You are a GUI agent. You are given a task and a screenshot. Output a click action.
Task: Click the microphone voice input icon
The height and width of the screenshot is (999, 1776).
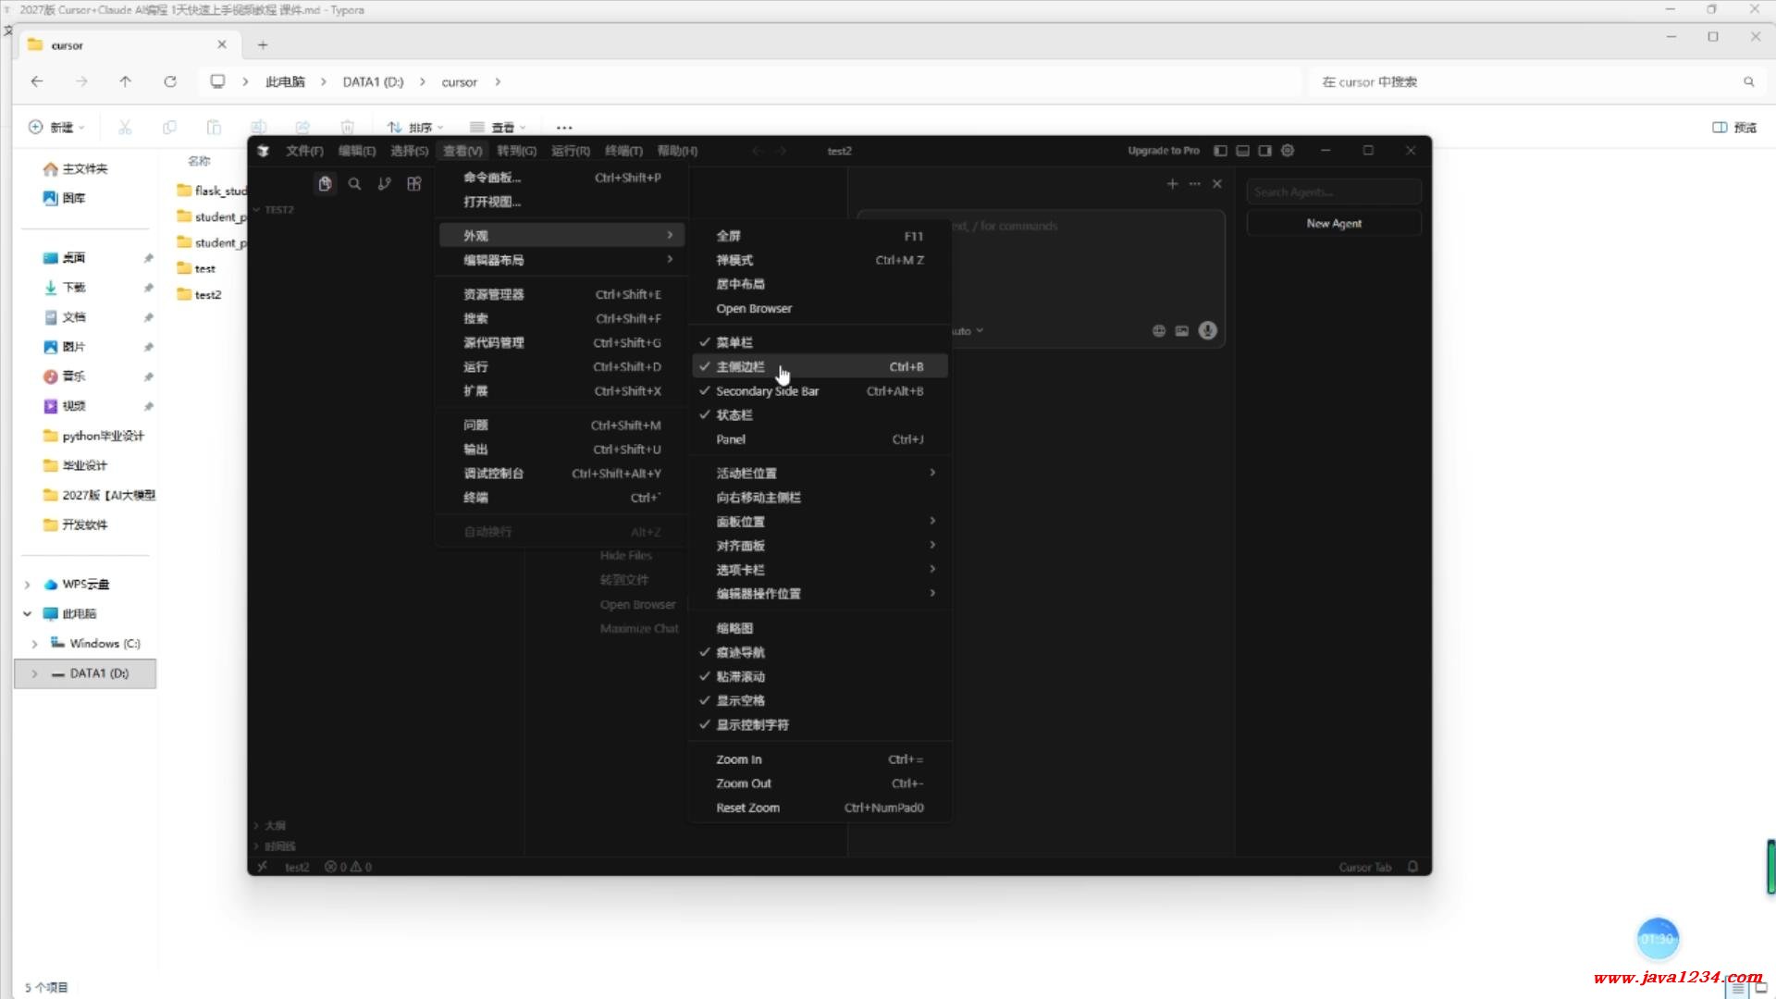tap(1207, 331)
